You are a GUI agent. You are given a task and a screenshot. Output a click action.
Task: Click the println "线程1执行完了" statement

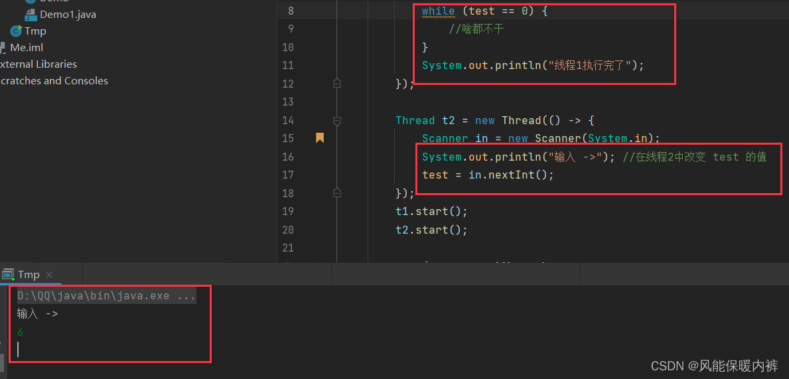[533, 66]
